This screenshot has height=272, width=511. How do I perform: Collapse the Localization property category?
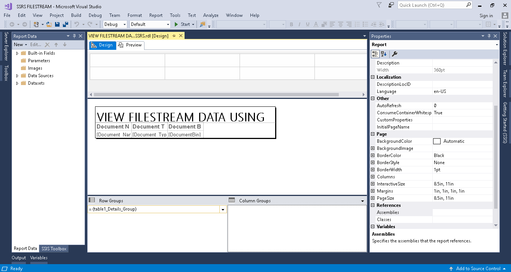(372, 77)
